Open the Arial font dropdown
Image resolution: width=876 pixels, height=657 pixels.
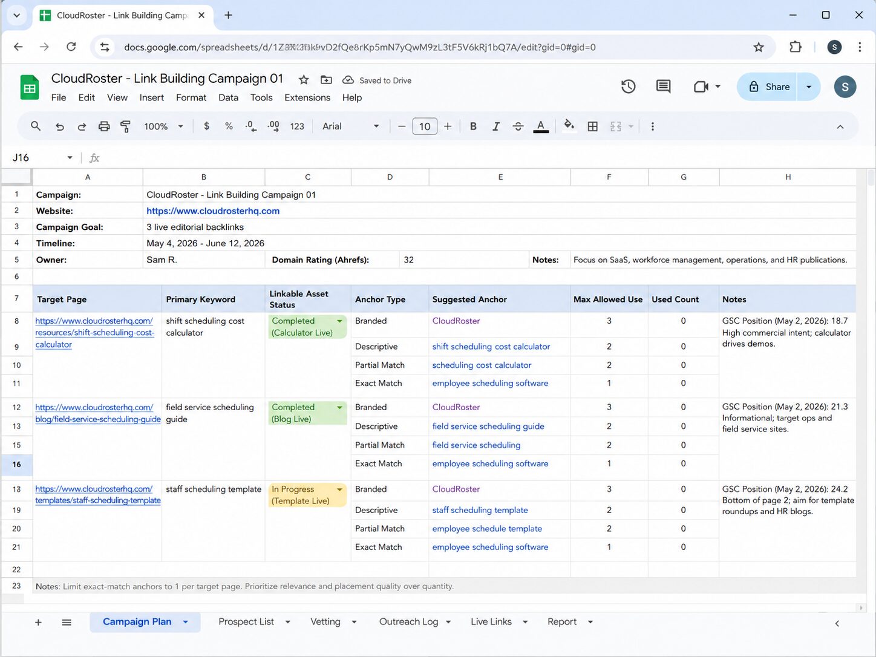351,126
